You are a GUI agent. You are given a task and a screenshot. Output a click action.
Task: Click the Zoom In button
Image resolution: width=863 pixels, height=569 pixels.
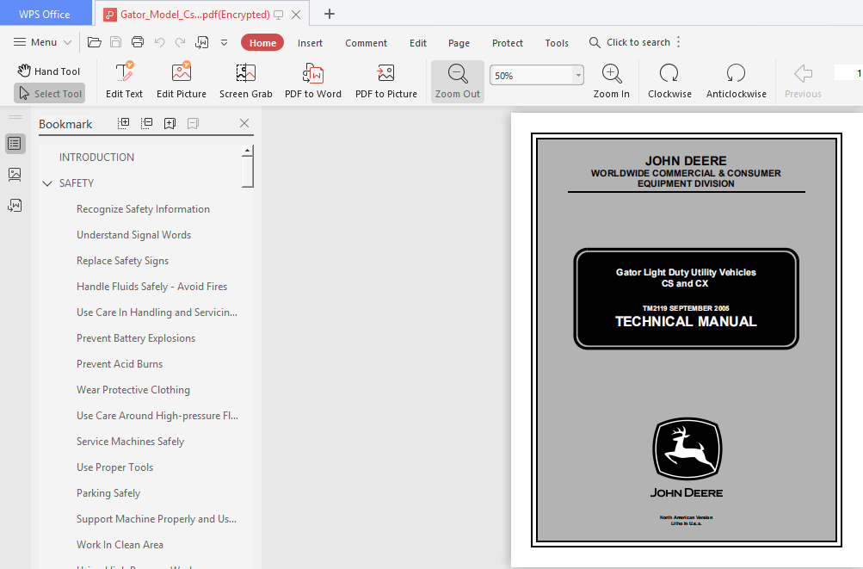click(612, 81)
